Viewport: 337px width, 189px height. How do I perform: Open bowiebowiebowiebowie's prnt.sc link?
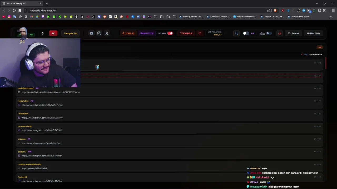(34, 169)
